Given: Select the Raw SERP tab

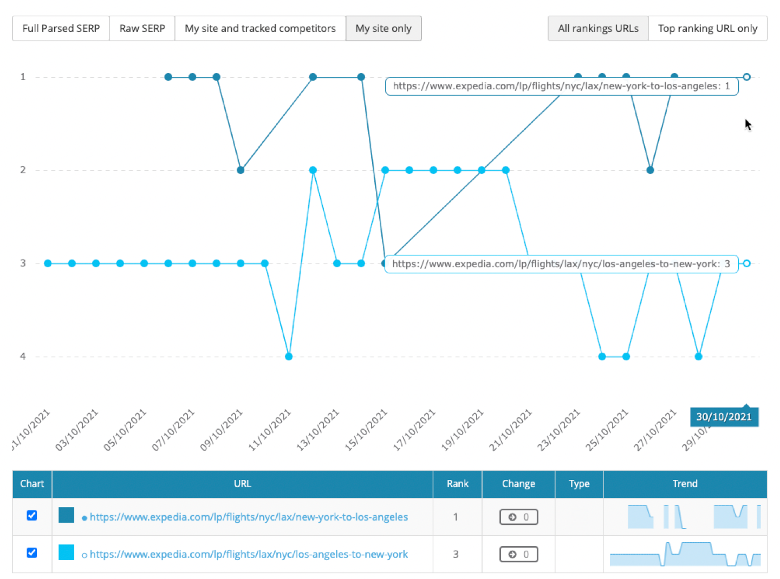Looking at the screenshot, I should (x=142, y=29).
